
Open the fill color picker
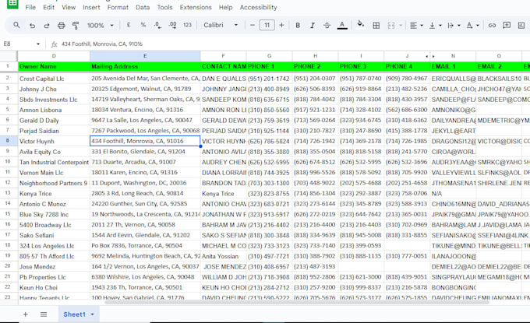click(x=361, y=24)
